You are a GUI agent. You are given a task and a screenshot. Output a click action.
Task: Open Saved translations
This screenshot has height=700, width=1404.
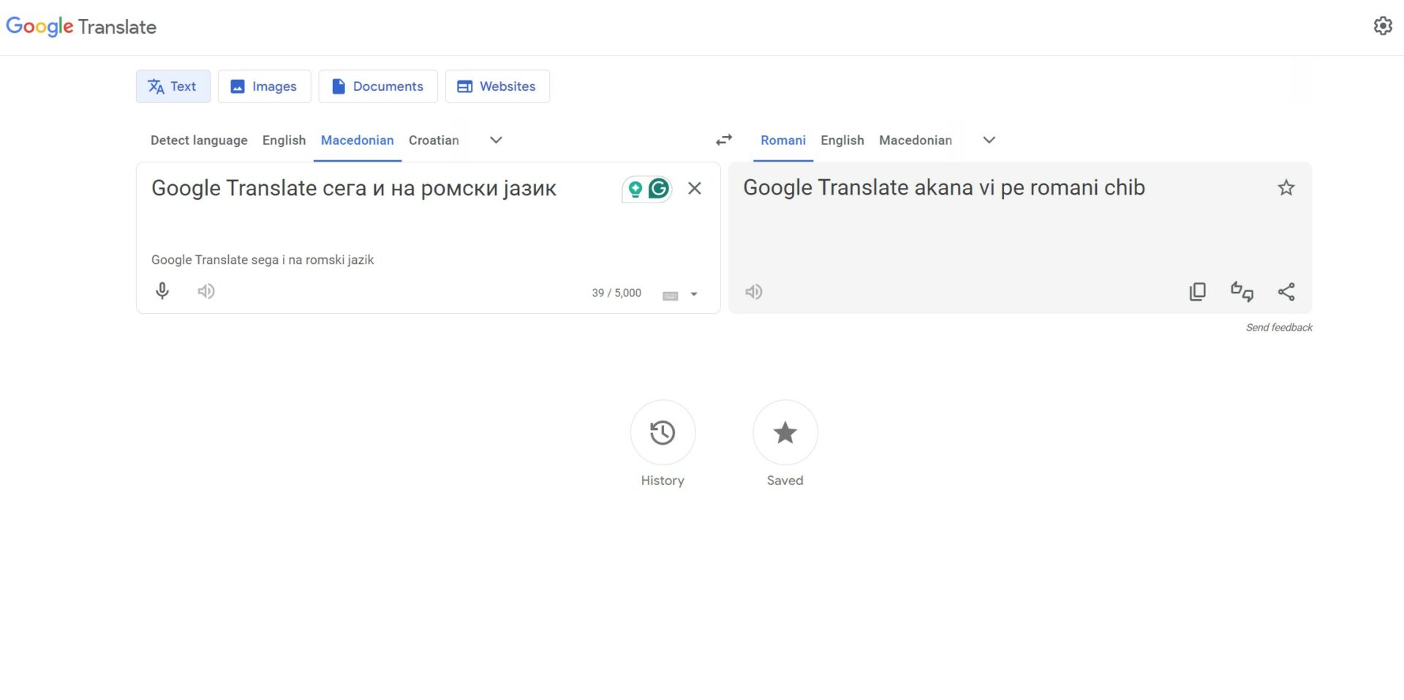[x=785, y=432]
